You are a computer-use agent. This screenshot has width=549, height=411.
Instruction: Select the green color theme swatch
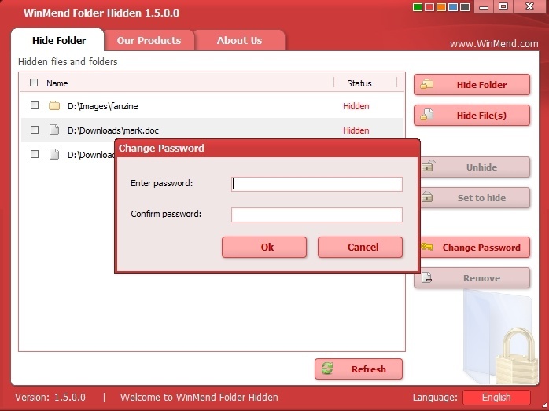click(x=418, y=7)
